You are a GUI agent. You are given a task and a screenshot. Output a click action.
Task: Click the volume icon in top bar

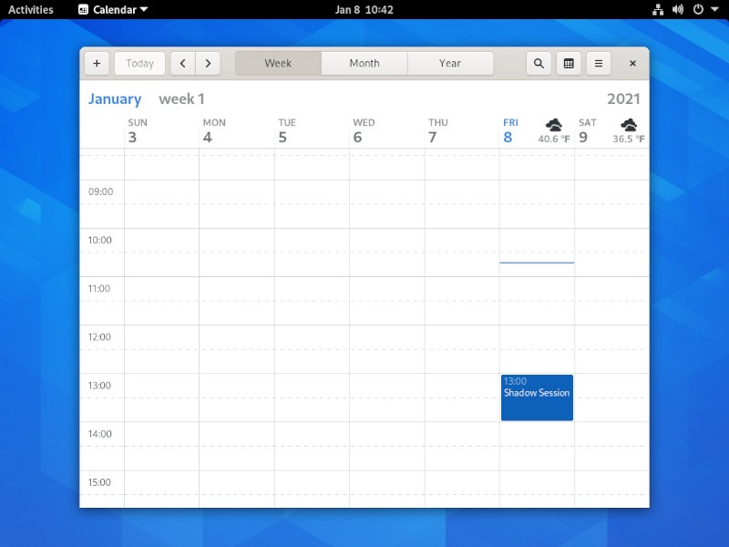point(676,9)
